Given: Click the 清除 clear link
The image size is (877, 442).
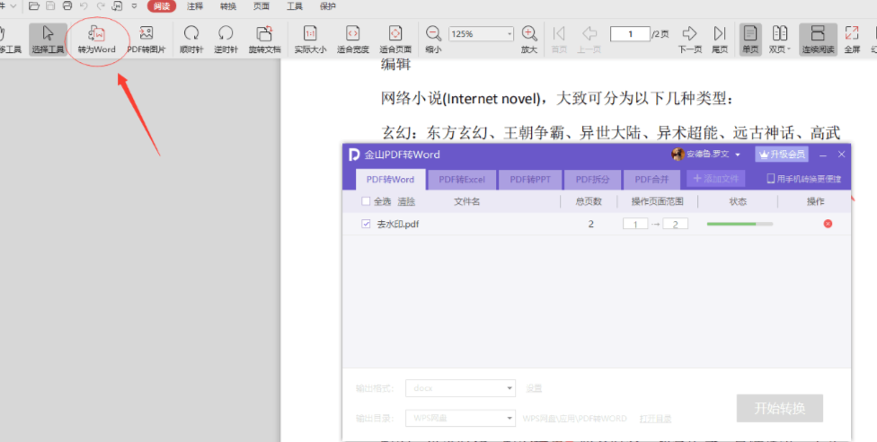Looking at the screenshot, I should click(x=406, y=201).
